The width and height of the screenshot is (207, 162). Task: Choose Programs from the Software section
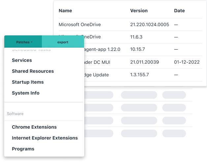tap(23, 149)
